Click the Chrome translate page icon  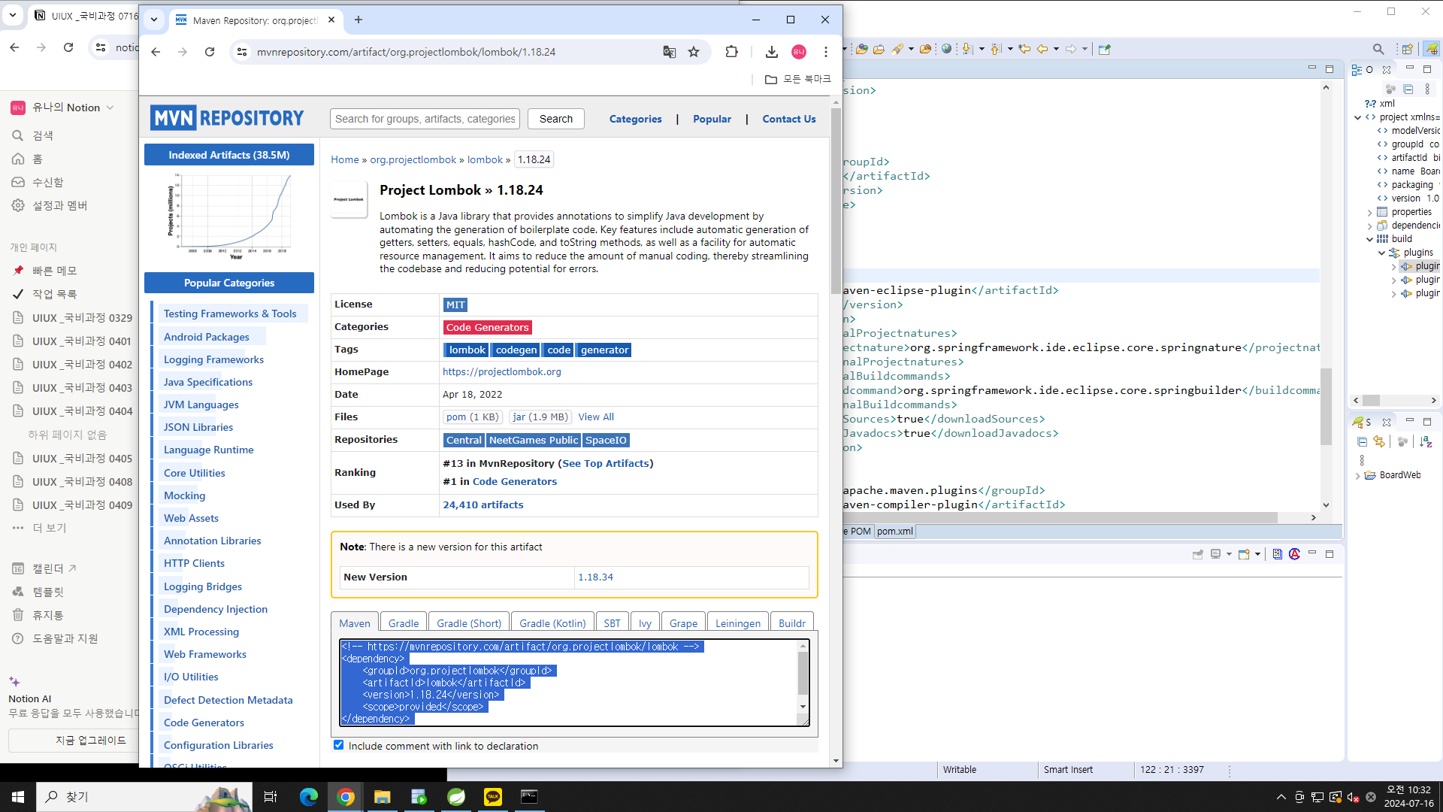pos(669,52)
